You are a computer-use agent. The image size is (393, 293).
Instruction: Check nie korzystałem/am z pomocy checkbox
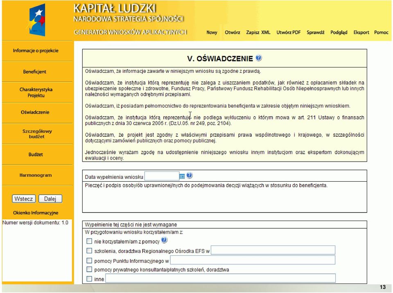(89, 241)
